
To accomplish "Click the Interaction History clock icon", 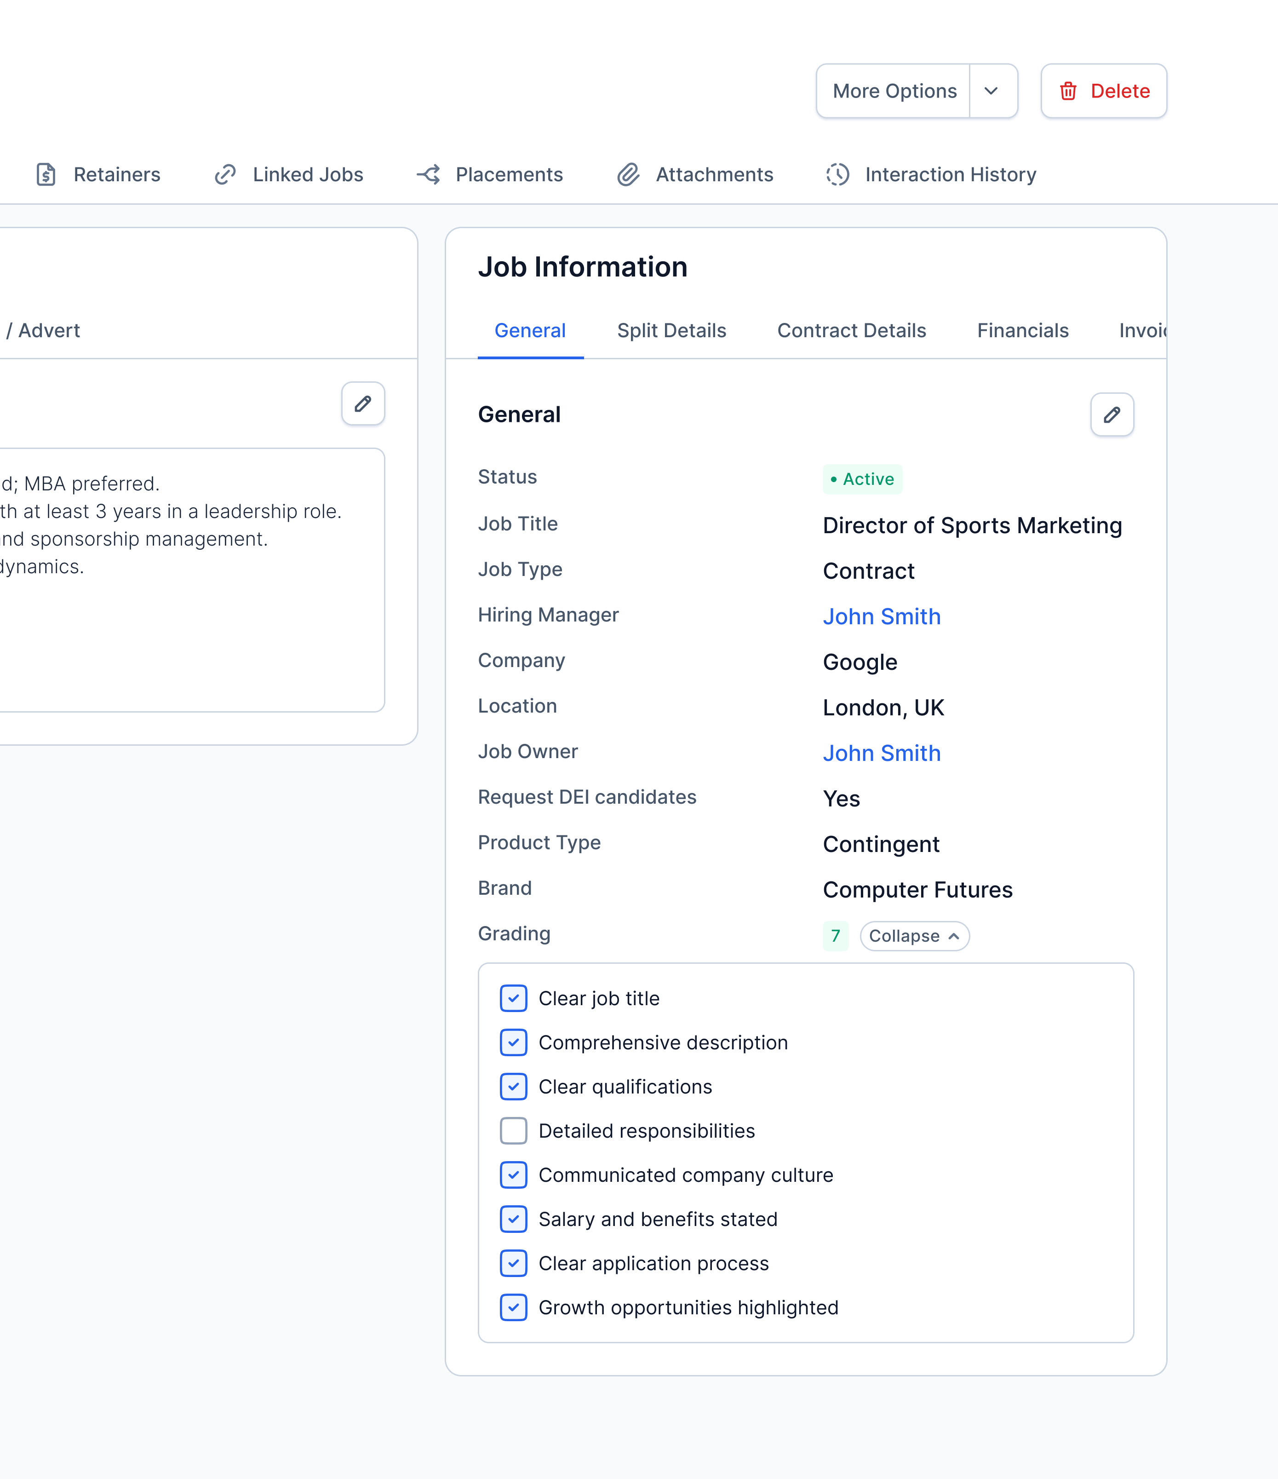I will click(838, 174).
